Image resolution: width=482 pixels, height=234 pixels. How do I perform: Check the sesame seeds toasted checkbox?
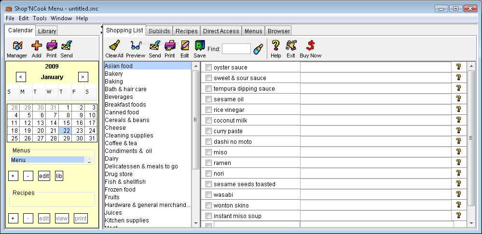(209, 184)
